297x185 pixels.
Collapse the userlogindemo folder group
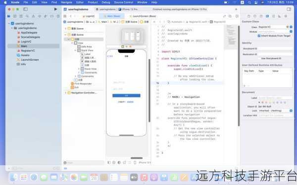(x=12, y=28)
